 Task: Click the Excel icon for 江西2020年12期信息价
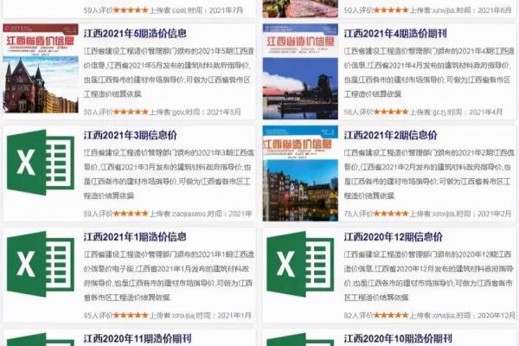300,264
